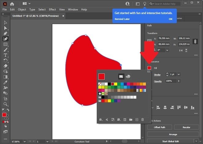Select the Gradient tool
The image size is (203, 144).
[6, 77]
